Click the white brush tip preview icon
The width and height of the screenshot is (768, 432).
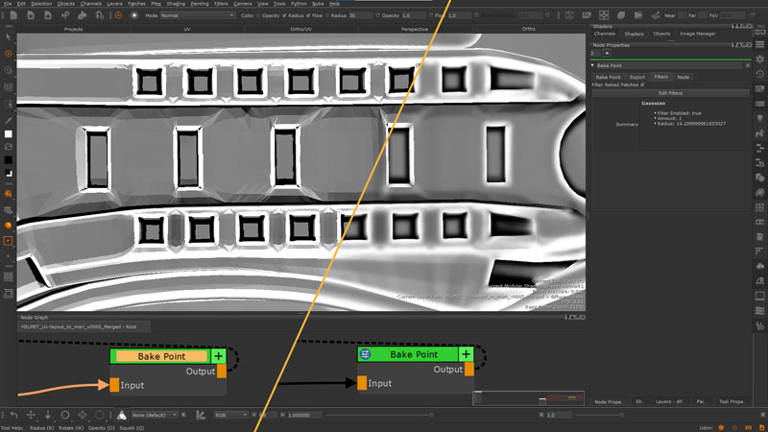coord(134,15)
